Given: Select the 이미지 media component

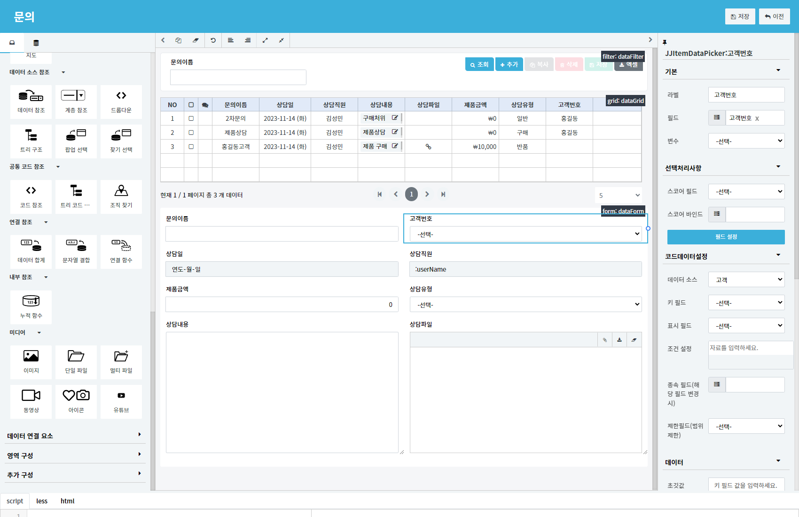Looking at the screenshot, I should (31, 362).
